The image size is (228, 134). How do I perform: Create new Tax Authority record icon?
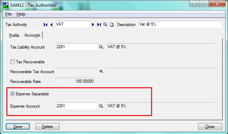tap(112, 25)
